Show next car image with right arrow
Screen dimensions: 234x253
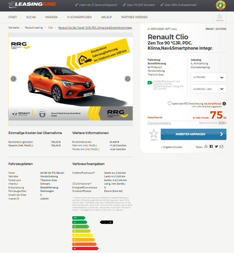(128, 79)
